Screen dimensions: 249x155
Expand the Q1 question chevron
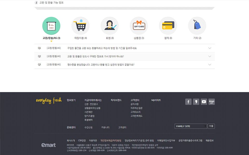coord(210,48)
